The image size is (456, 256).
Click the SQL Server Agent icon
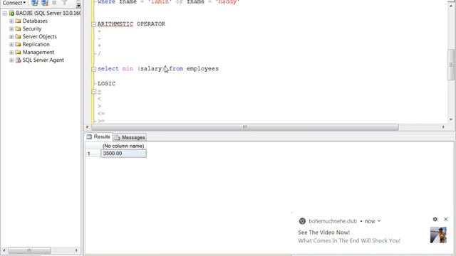[18, 60]
